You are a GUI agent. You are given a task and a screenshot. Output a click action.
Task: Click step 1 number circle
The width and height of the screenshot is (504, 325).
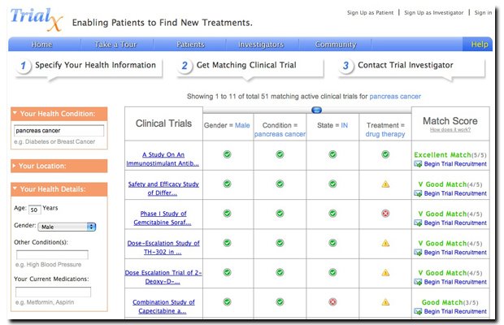pos(23,66)
